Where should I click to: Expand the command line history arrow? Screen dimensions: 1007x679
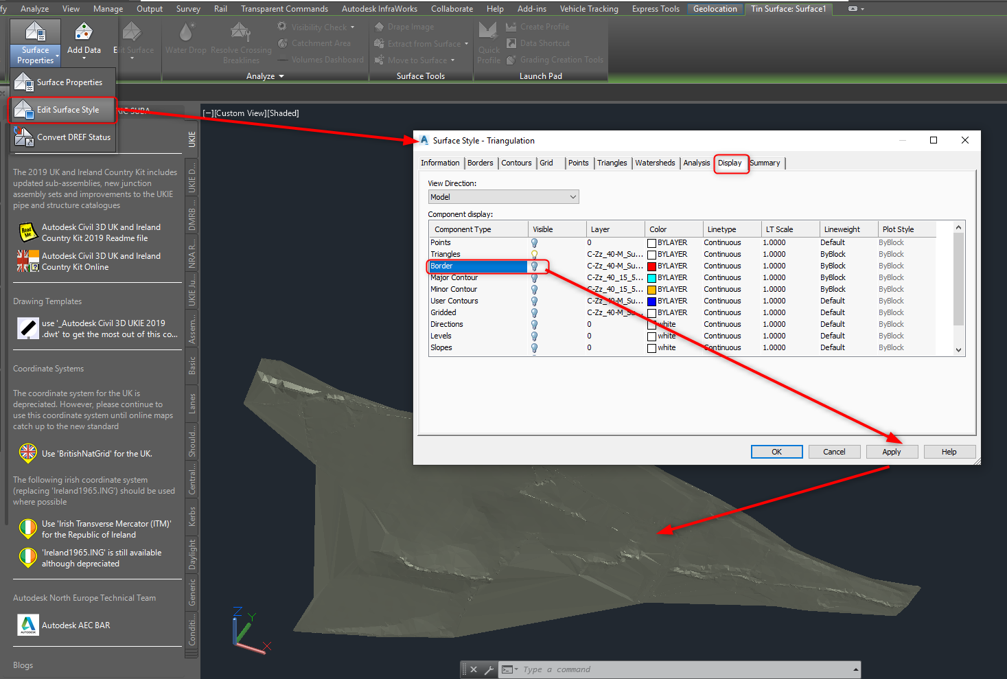(855, 669)
